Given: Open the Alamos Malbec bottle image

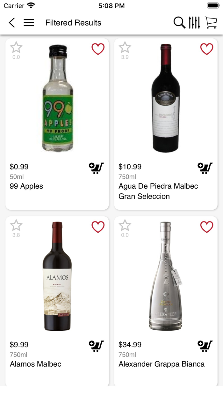Looking at the screenshot, I should click(57, 276).
